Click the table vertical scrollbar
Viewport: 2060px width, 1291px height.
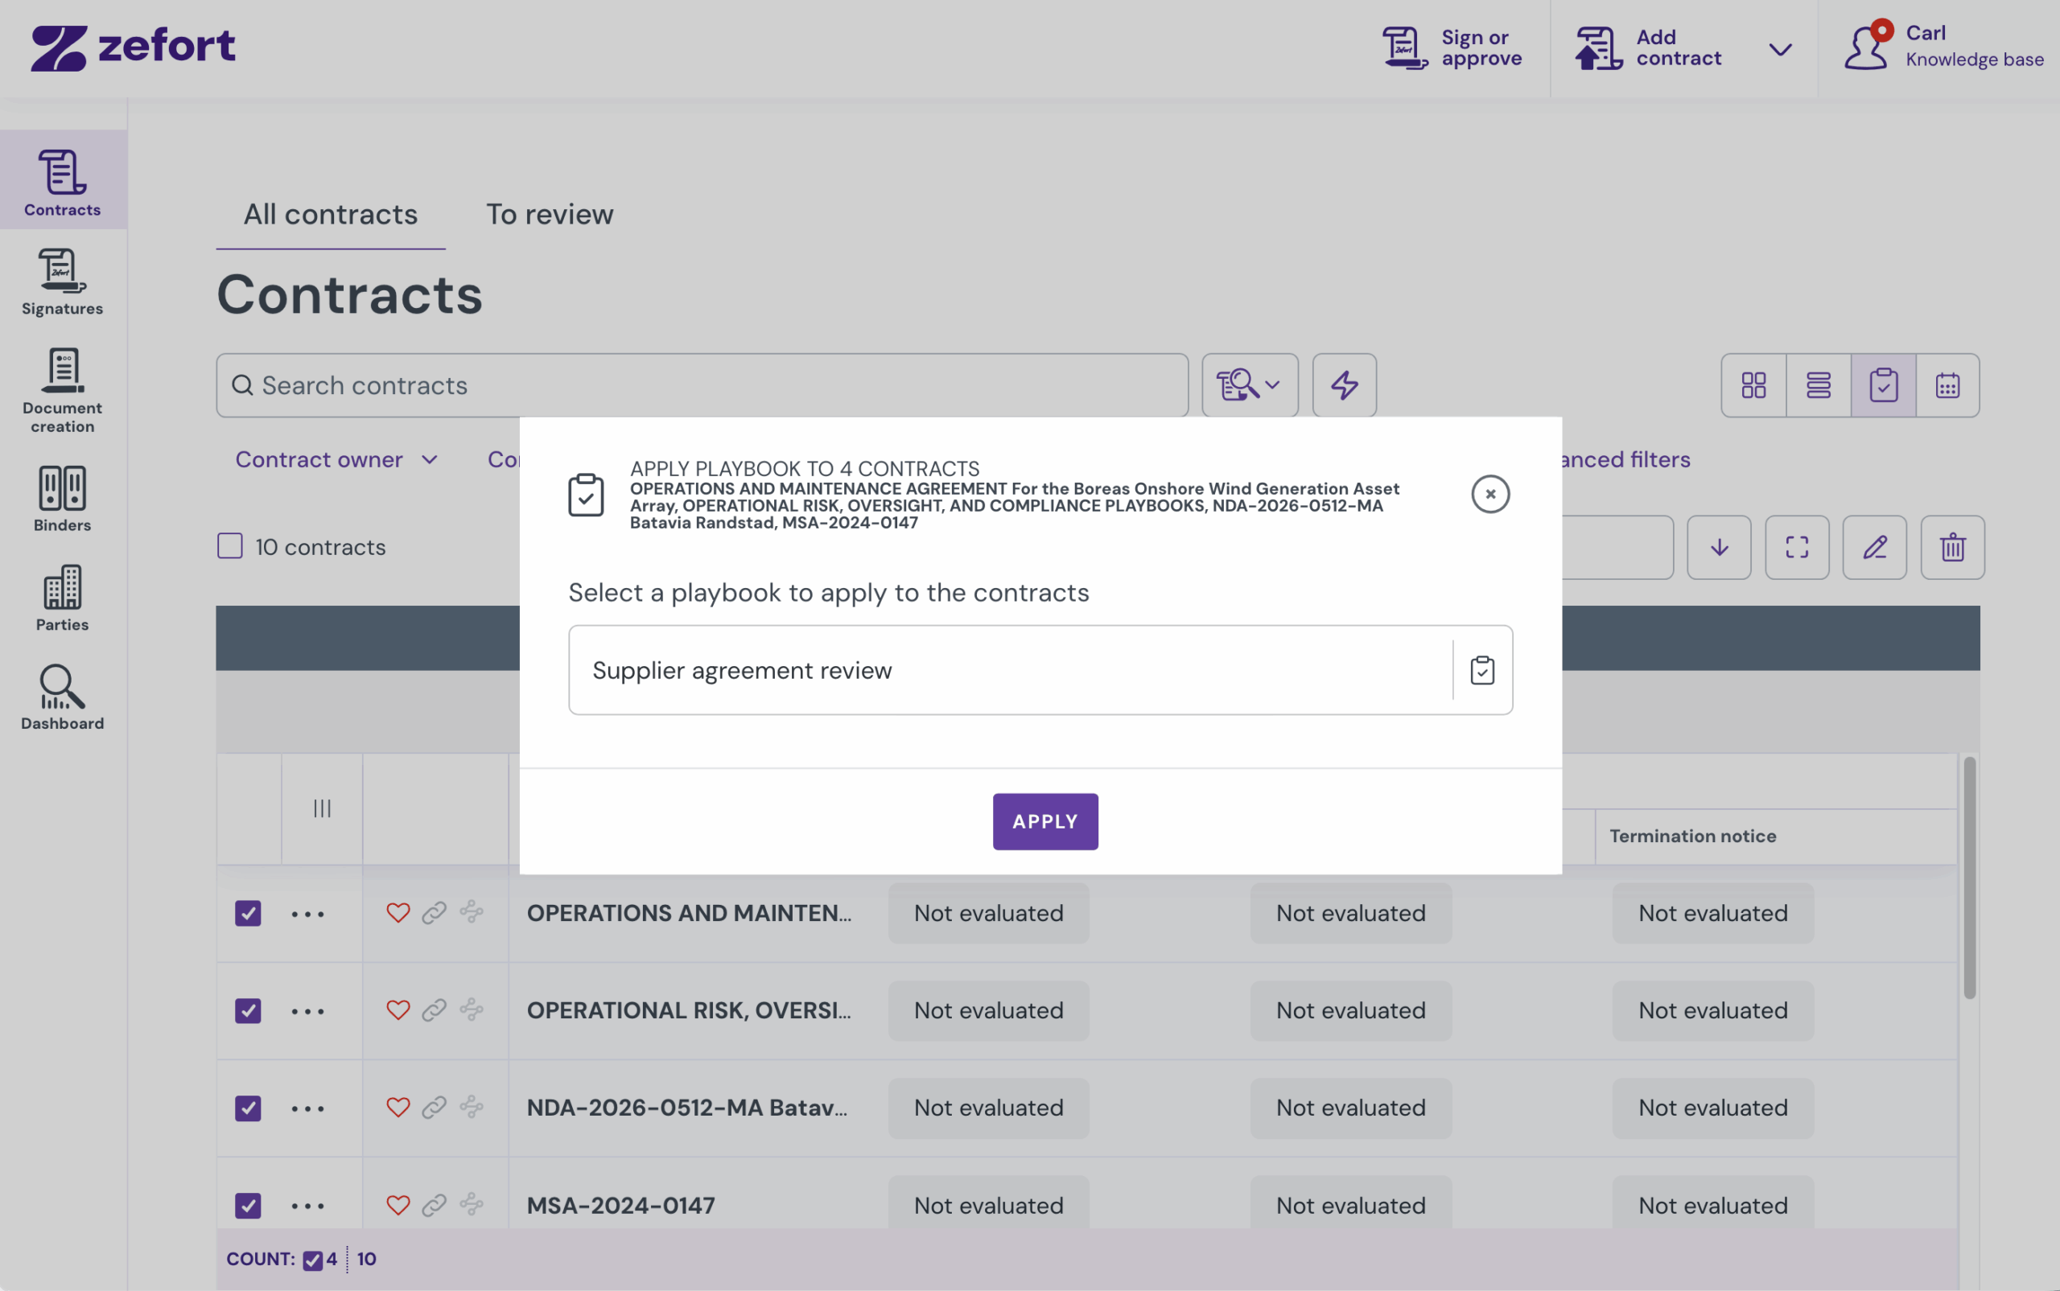(1968, 878)
